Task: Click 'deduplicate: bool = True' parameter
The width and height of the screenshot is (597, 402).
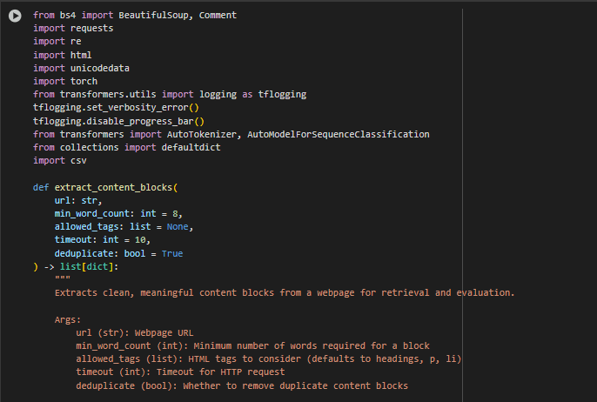Action: coord(118,253)
